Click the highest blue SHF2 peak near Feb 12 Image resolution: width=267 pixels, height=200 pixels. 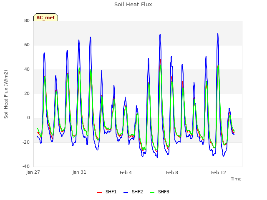218,34
